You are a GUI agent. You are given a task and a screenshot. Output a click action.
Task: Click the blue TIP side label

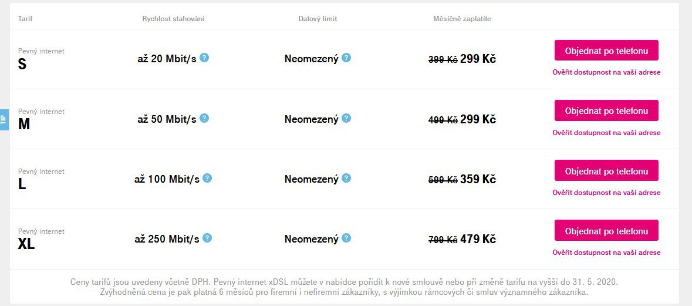[4, 120]
